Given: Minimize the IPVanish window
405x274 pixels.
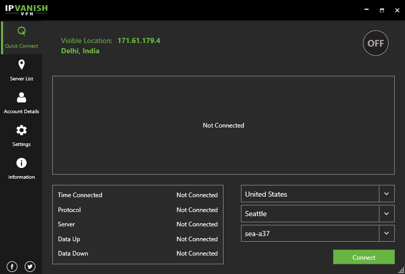Looking at the screenshot, I should 367,10.
